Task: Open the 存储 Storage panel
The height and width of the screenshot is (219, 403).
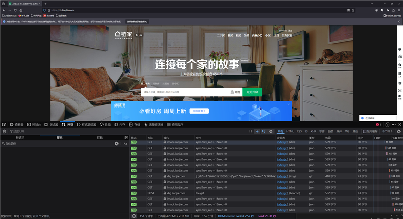Action: pos(135,124)
